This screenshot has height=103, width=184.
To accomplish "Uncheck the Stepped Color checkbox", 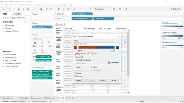I will coord(75,54).
